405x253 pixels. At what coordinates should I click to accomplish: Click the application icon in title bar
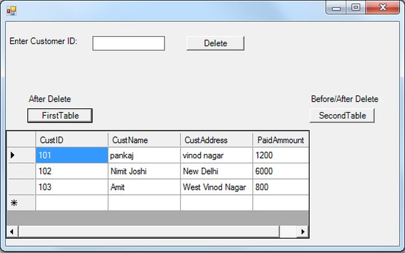(11, 11)
